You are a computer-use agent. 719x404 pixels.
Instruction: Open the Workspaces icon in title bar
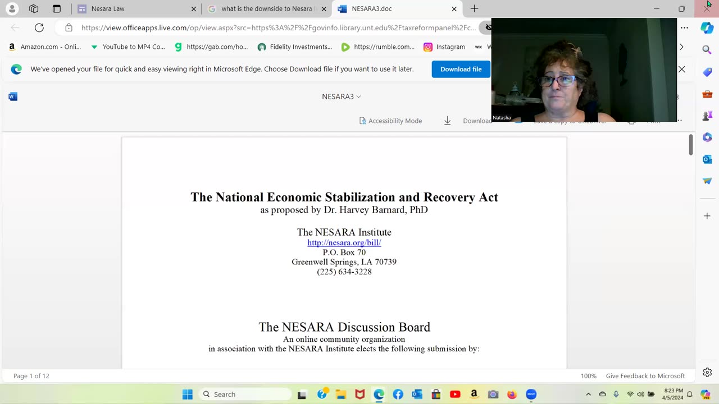pyautogui.click(x=34, y=8)
